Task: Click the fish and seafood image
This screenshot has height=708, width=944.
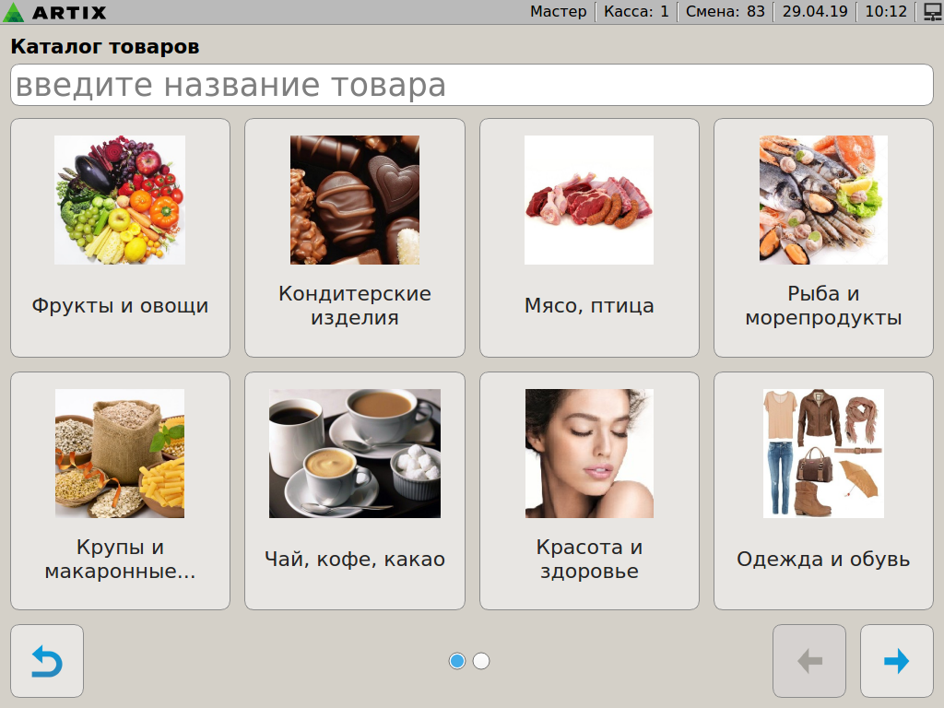Action: click(823, 200)
